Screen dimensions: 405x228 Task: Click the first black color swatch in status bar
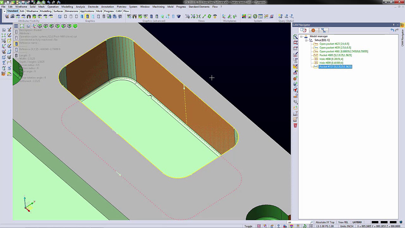[375, 222]
